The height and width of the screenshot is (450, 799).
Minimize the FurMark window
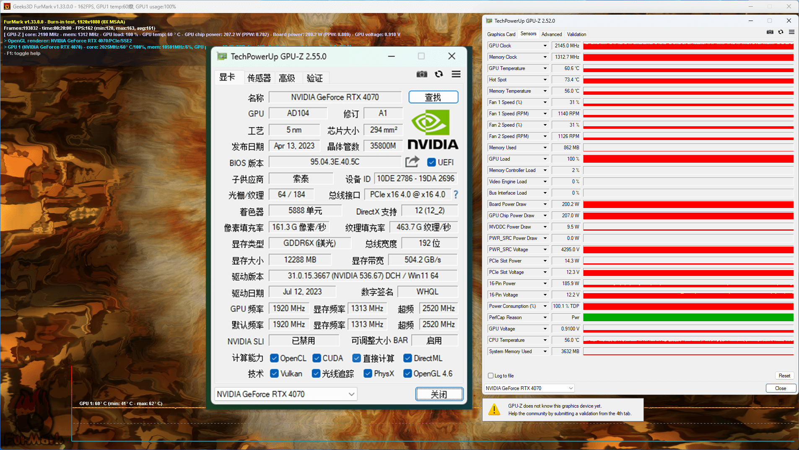click(x=751, y=6)
